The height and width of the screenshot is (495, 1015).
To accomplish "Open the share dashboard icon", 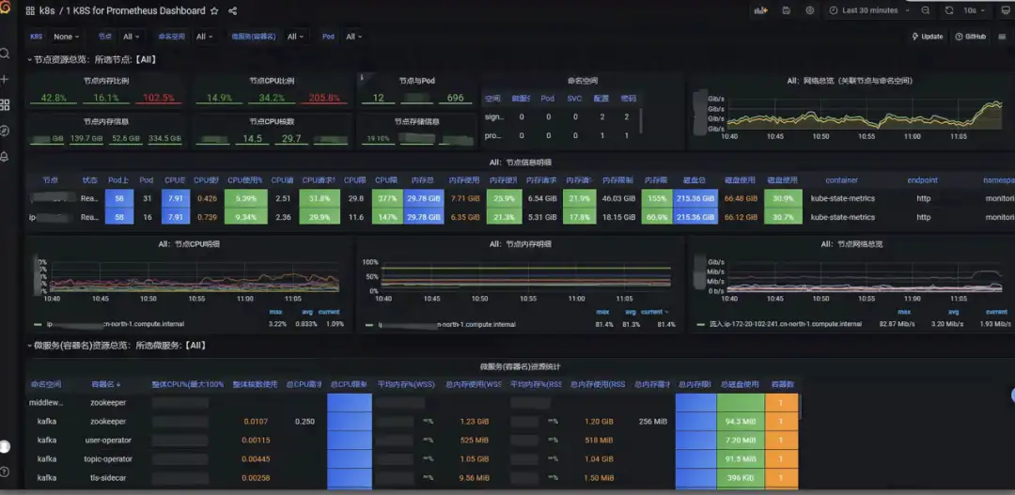I will 233,11.
